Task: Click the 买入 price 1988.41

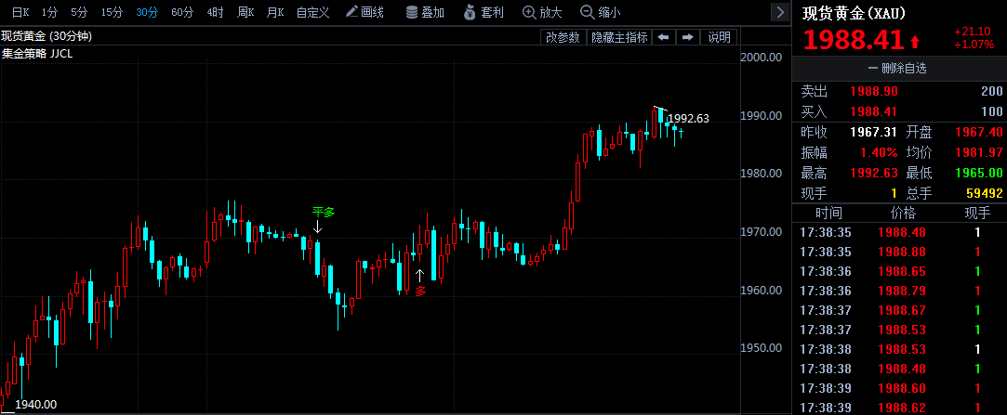Action: click(x=874, y=112)
